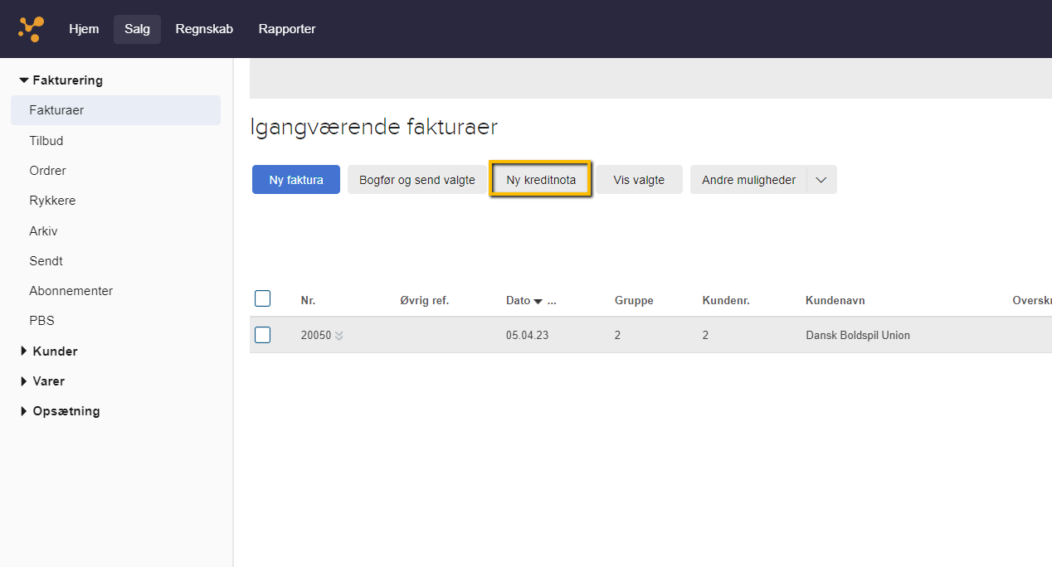This screenshot has width=1052, height=567.
Task: Open the Andre muligheder dropdown arrow
Action: 821,180
